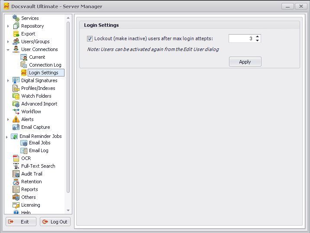
Task: Click the Licensing key icon
Action: point(16,205)
